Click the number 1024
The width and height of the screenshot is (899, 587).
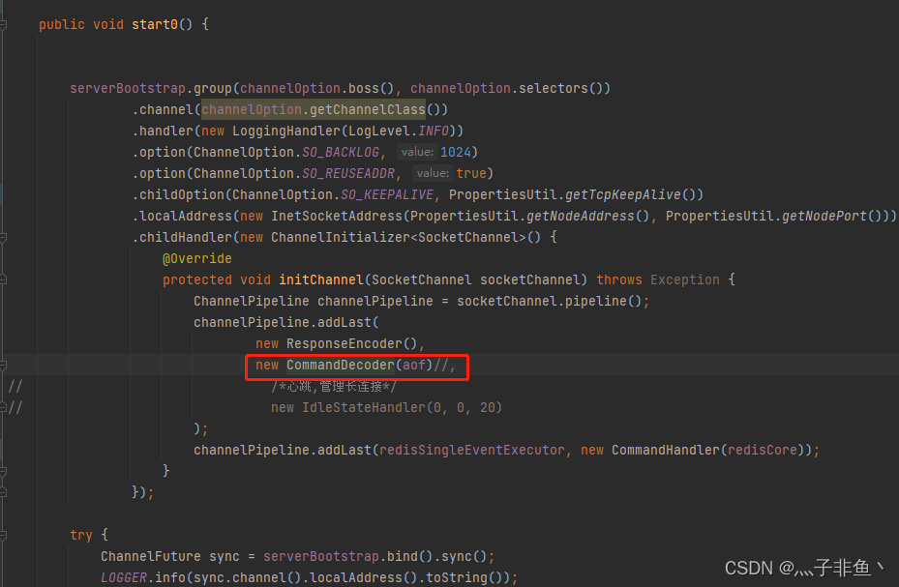pos(455,152)
